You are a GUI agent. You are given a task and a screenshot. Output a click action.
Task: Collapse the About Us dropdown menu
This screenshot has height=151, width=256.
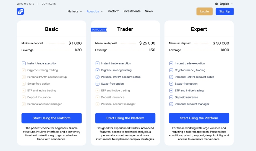click(x=95, y=11)
